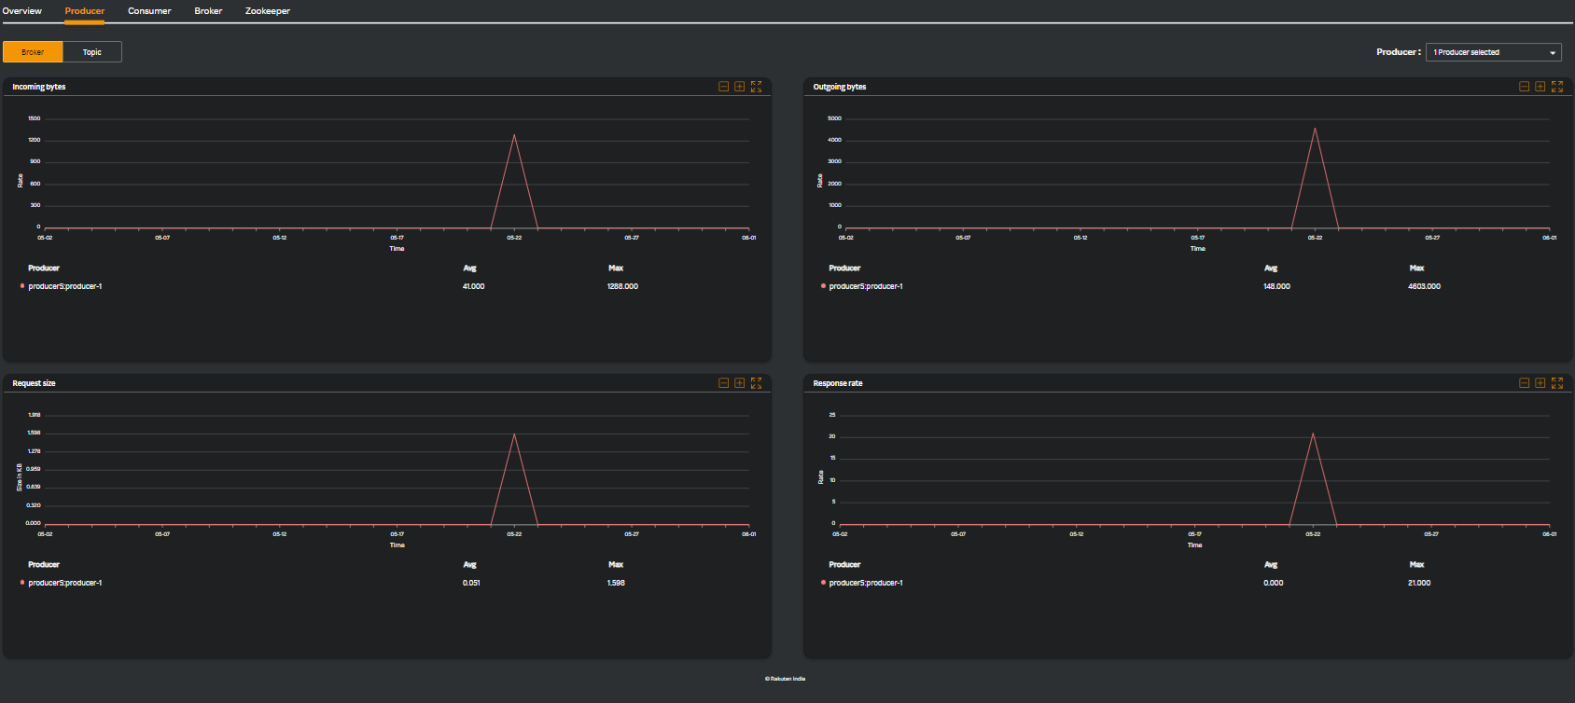Click the Incoming bytes chart peak at 05-22

coord(514,135)
